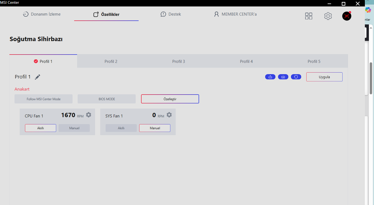
Task: Open the MEMBER CENTER'a tab
Action: coord(235,14)
